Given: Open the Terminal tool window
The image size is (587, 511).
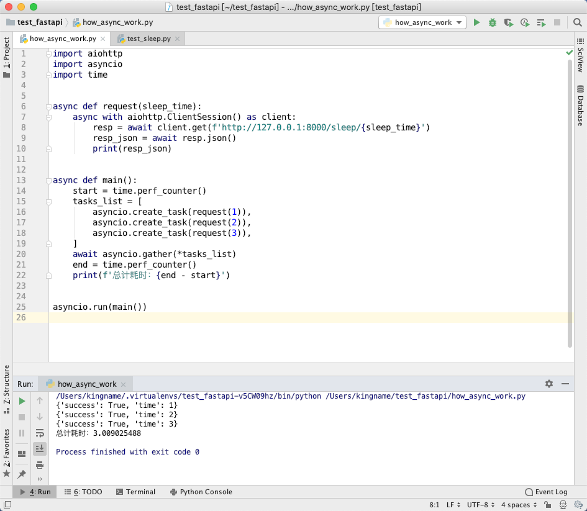Looking at the screenshot, I should point(135,492).
